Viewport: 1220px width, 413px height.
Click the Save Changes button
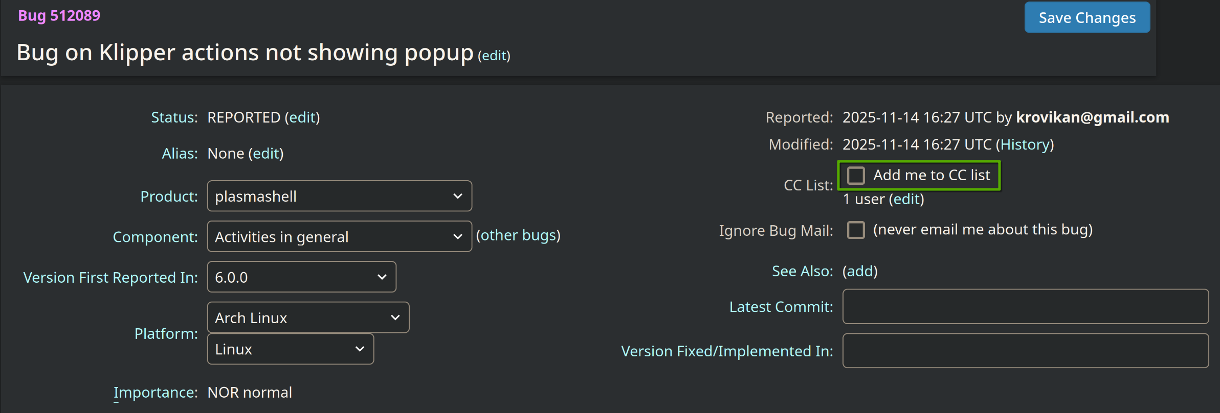(x=1086, y=18)
